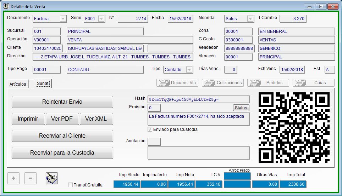Click the Almacén code 00001 field

pyautogui.click(x=238, y=57)
